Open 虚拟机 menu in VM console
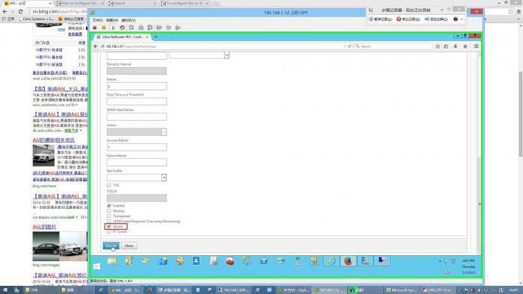 (128, 20)
